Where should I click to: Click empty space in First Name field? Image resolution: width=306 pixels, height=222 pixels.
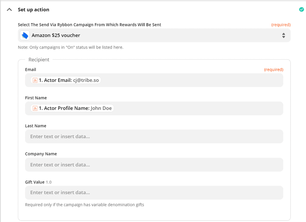[x=197, y=108]
